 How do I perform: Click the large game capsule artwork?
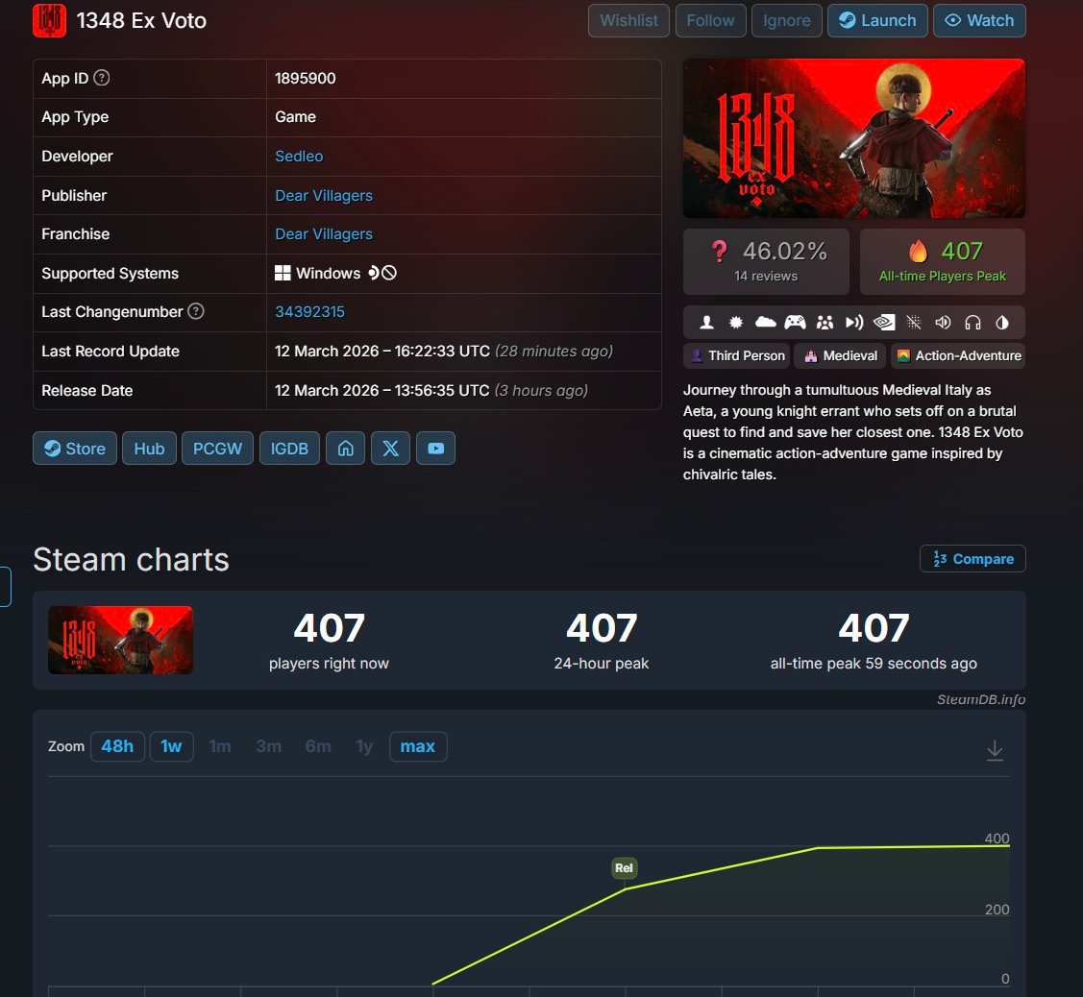(x=853, y=138)
